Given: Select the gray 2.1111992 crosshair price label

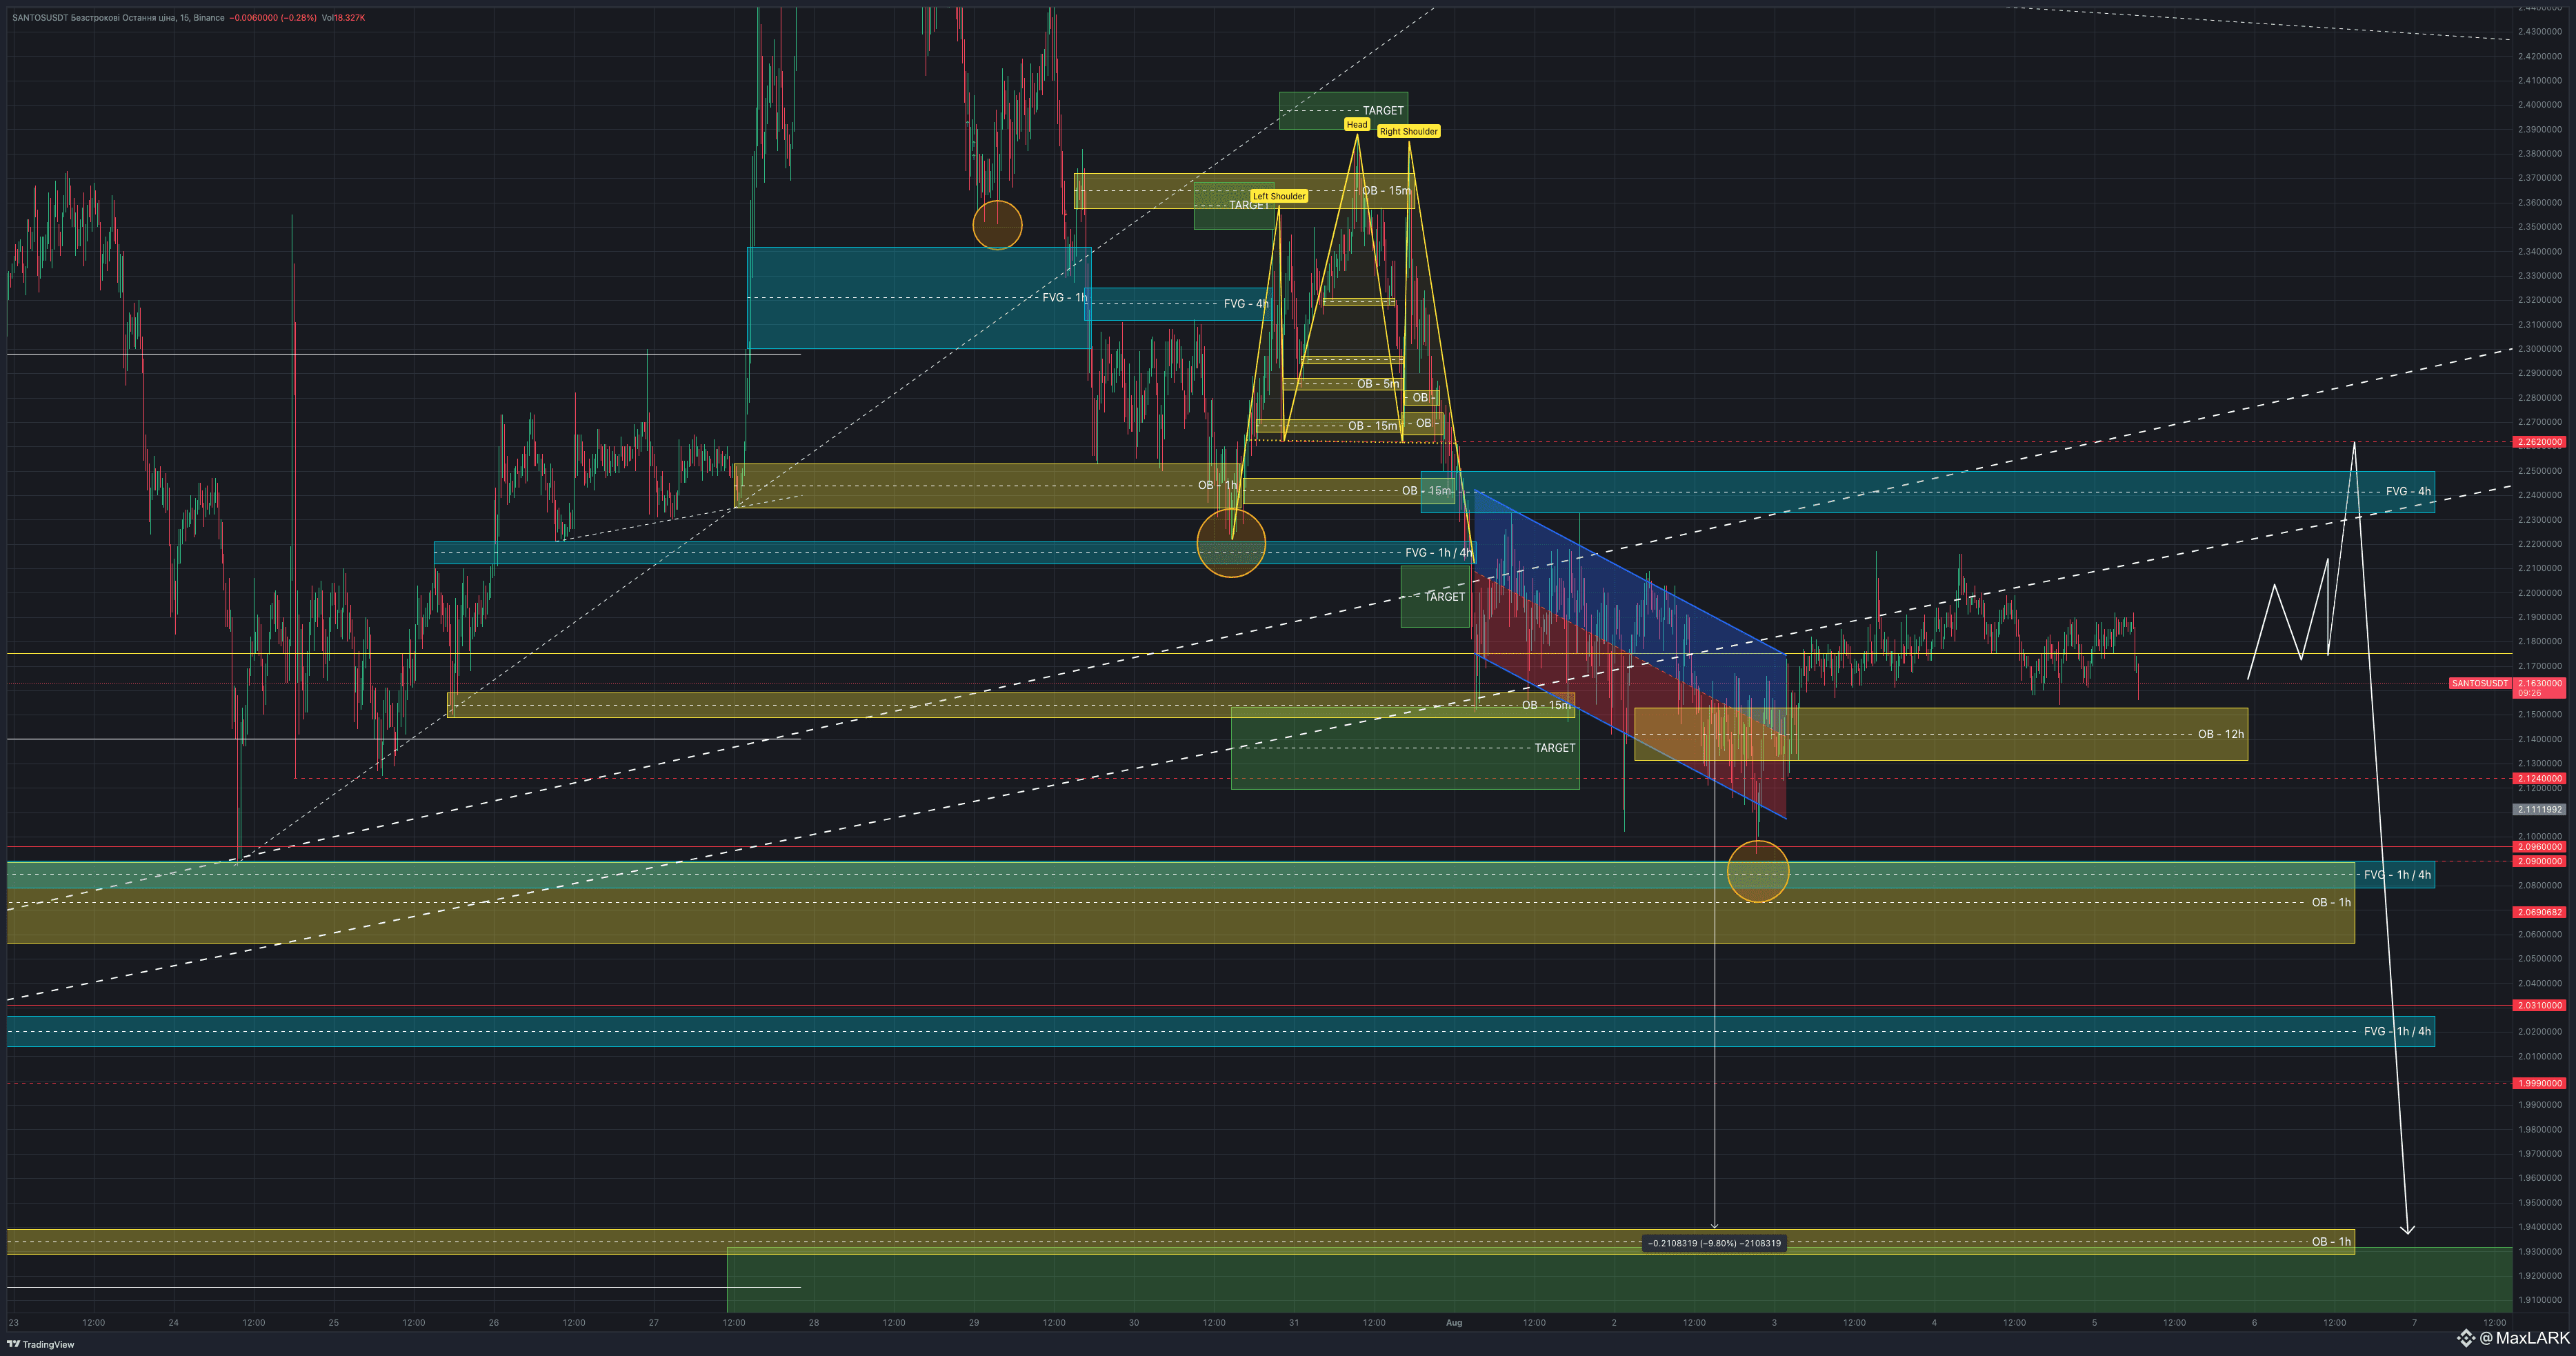Looking at the screenshot, I should [2539, 810].
